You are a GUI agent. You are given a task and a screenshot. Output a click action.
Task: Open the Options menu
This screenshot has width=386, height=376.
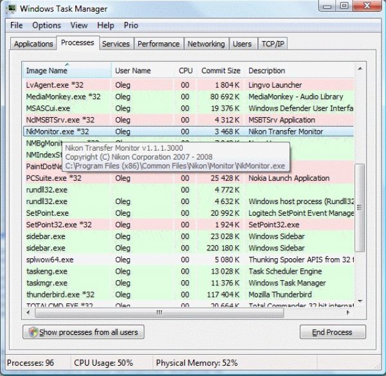click(46, 25)
